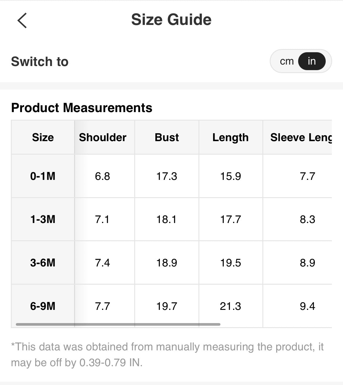Click the Bust column header
Screen dimensions: 343x385
click(167, 137)
